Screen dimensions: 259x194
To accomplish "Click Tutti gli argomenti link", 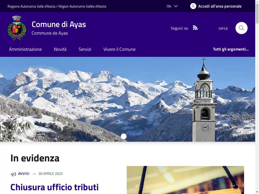I will 231,49.
